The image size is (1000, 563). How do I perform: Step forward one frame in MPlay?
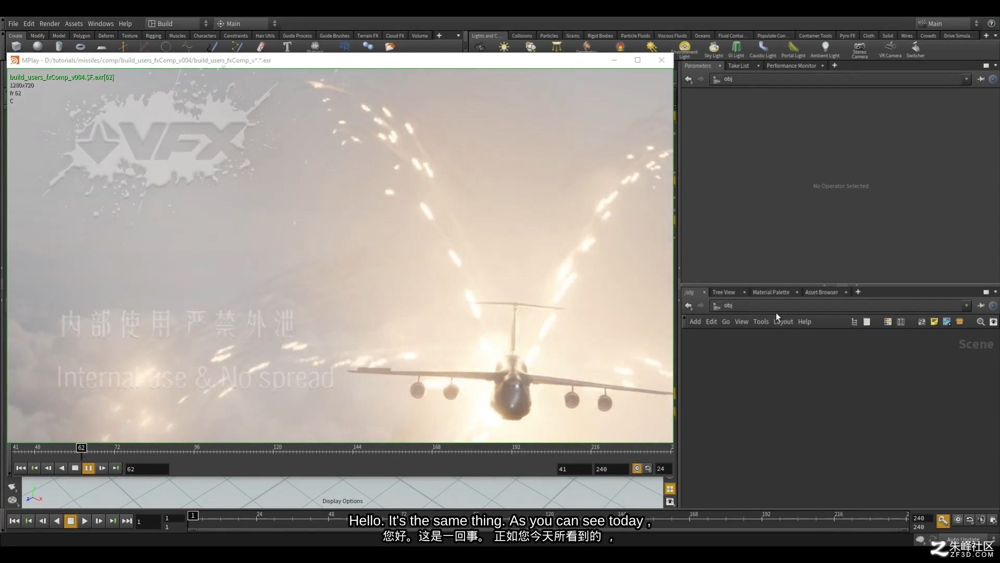[102, 468]
